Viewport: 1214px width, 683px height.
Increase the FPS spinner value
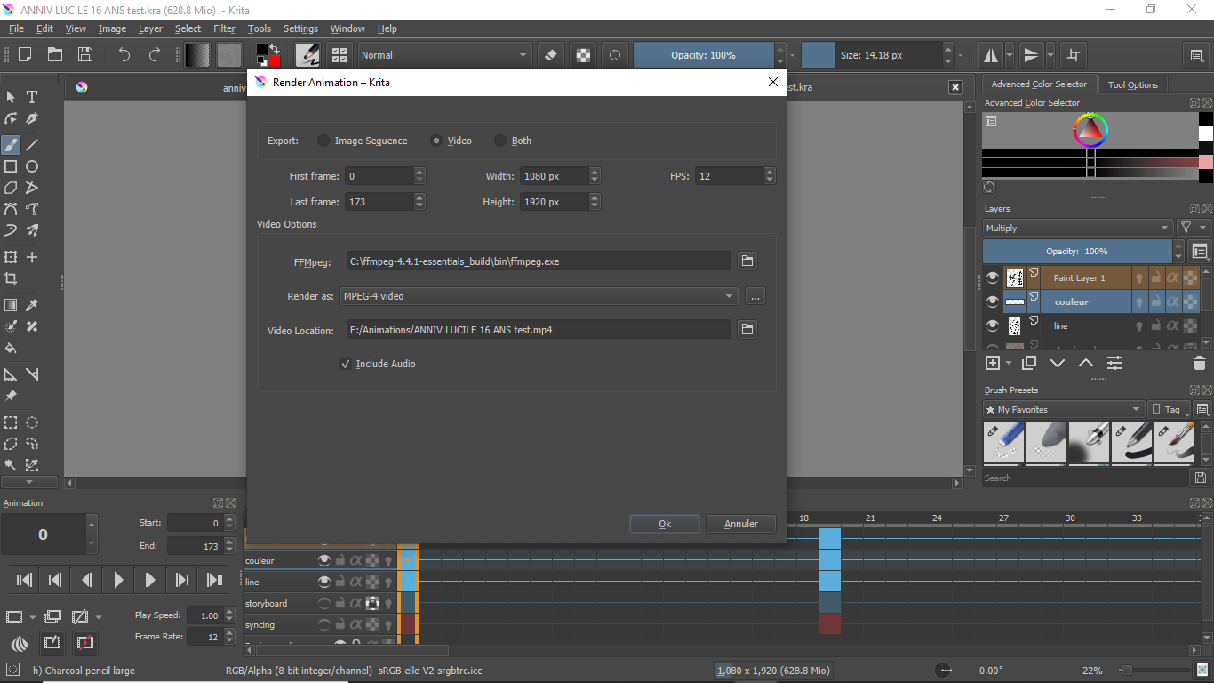771,172
